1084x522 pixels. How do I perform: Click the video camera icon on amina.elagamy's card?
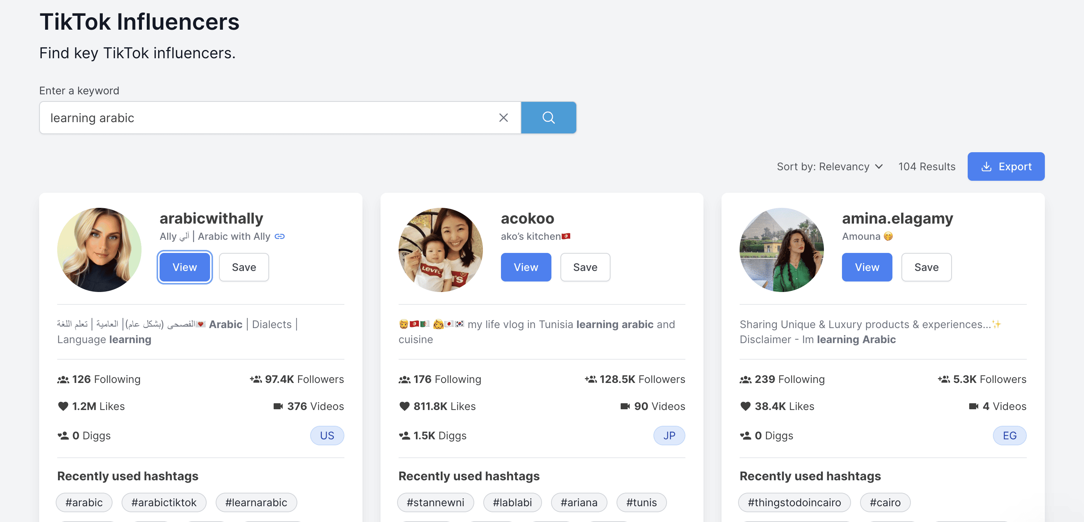coord(973,406)
